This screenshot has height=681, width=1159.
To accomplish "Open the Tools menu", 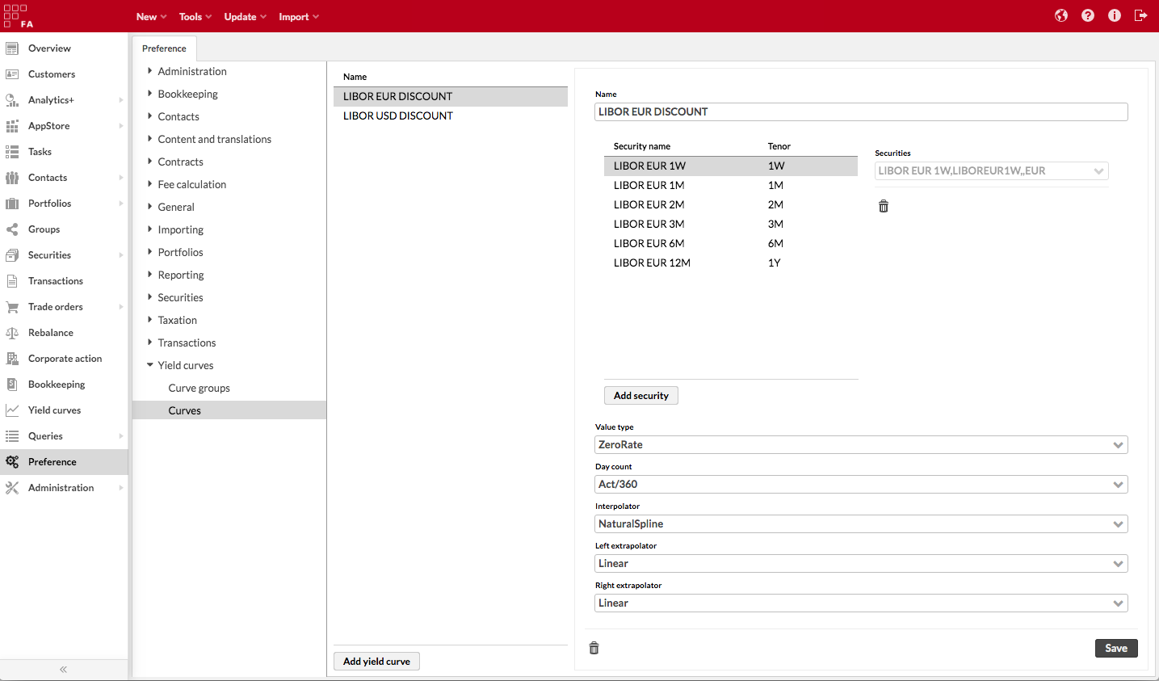I will [195, 16].
